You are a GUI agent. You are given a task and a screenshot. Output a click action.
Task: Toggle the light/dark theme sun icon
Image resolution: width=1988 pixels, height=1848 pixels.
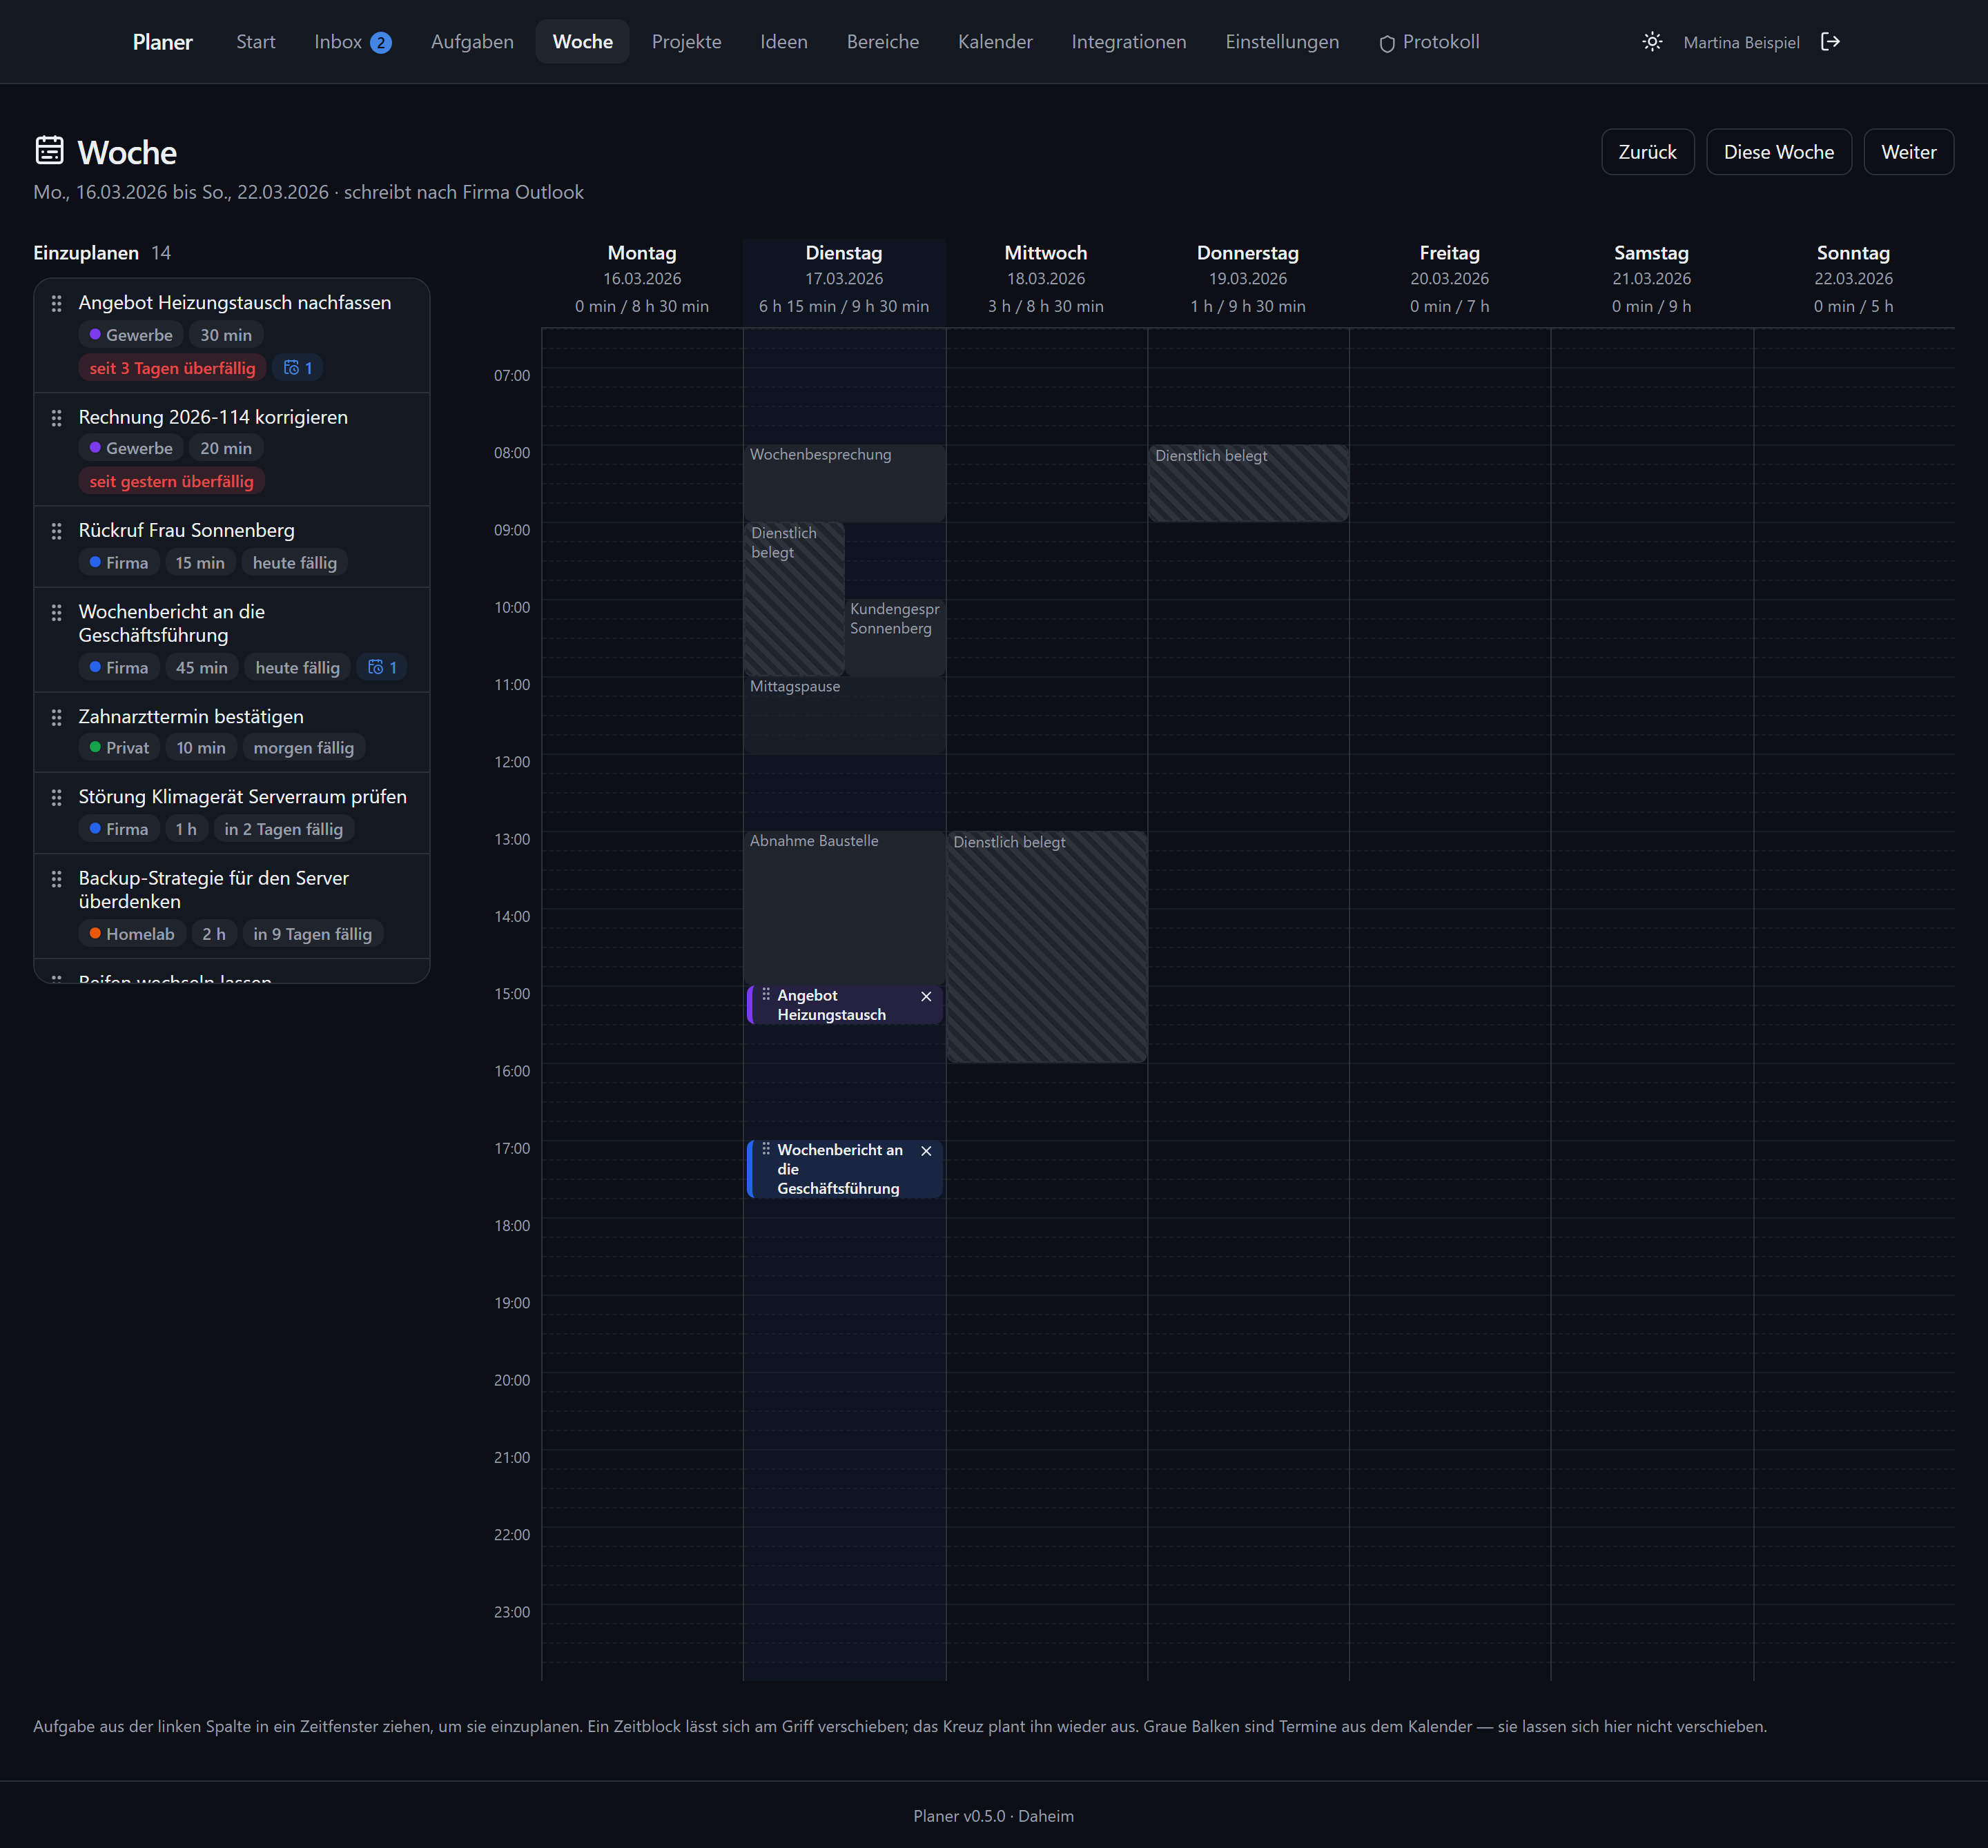[1652, 42]
